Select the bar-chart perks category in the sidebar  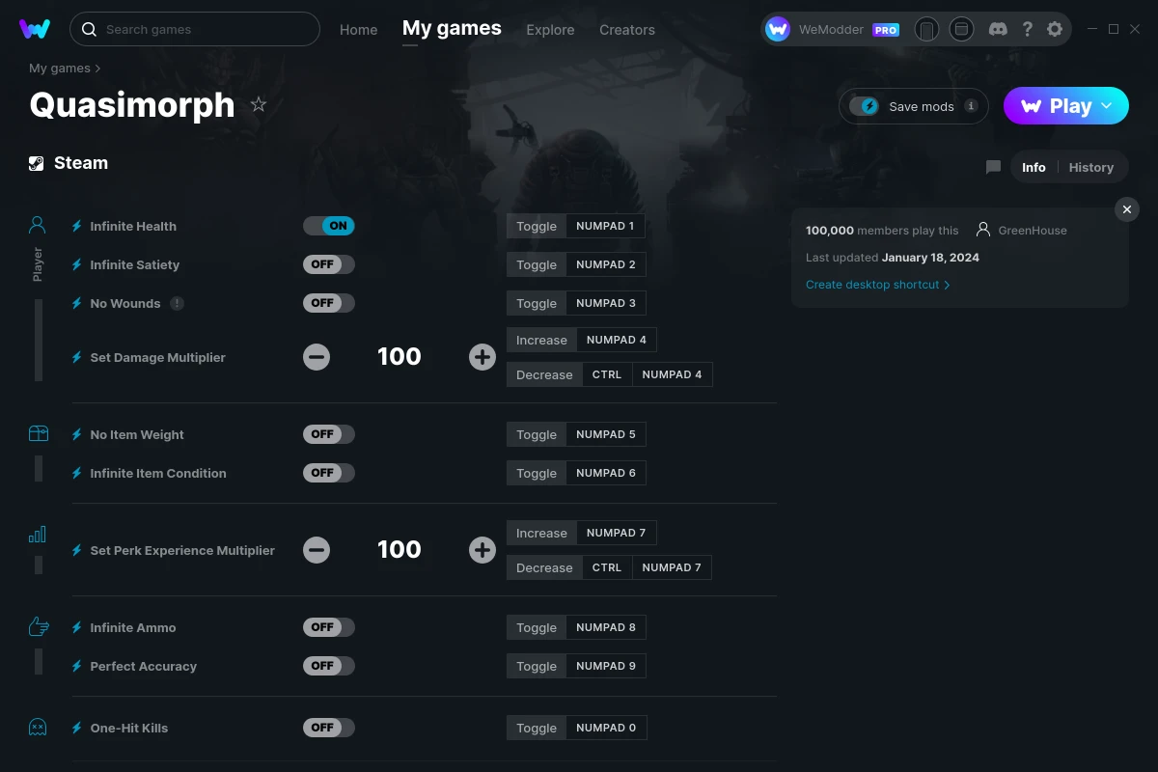pyautogui.click(x=38, y=534)
